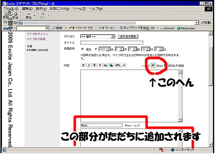Apply strikethrough formatting in the editor
215x154 pixels.
point(100,65)
